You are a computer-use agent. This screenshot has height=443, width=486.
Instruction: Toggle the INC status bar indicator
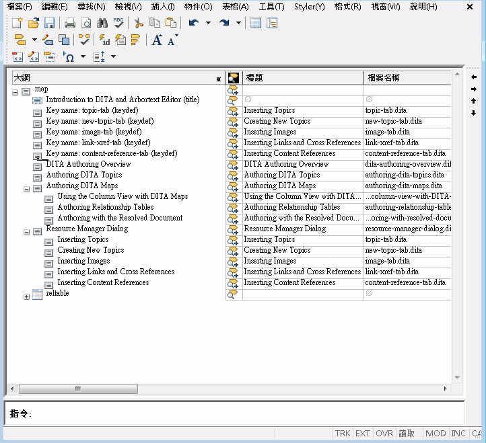click(x=458, y=433)
